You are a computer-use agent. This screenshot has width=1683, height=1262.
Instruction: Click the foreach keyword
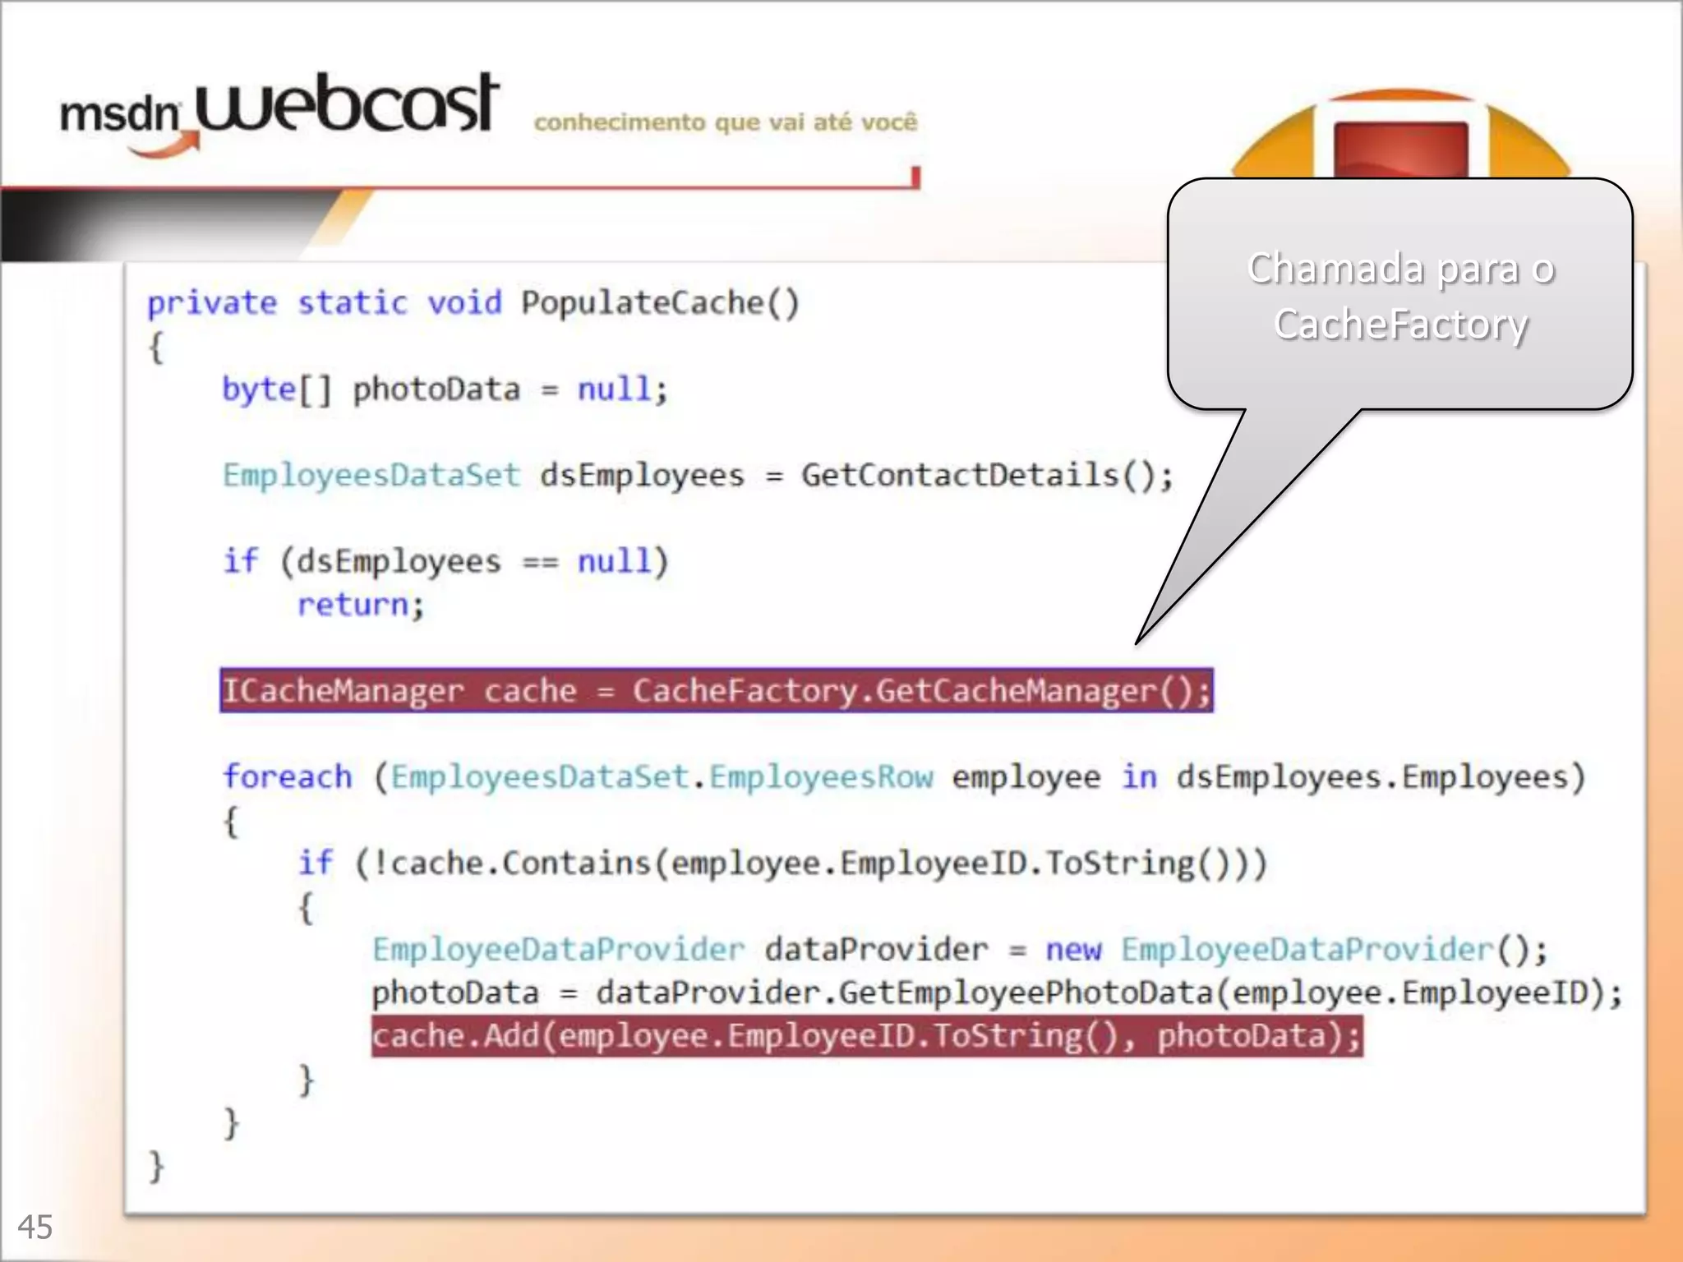pos(288,776)
